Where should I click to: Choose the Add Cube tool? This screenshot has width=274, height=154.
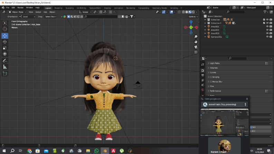pyautogui.click(x=5, y=74)
